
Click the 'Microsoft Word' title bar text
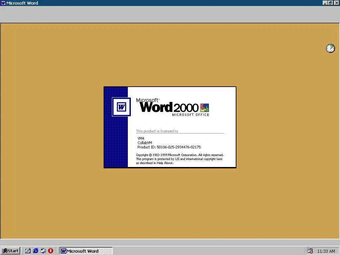tap(22, 3)
